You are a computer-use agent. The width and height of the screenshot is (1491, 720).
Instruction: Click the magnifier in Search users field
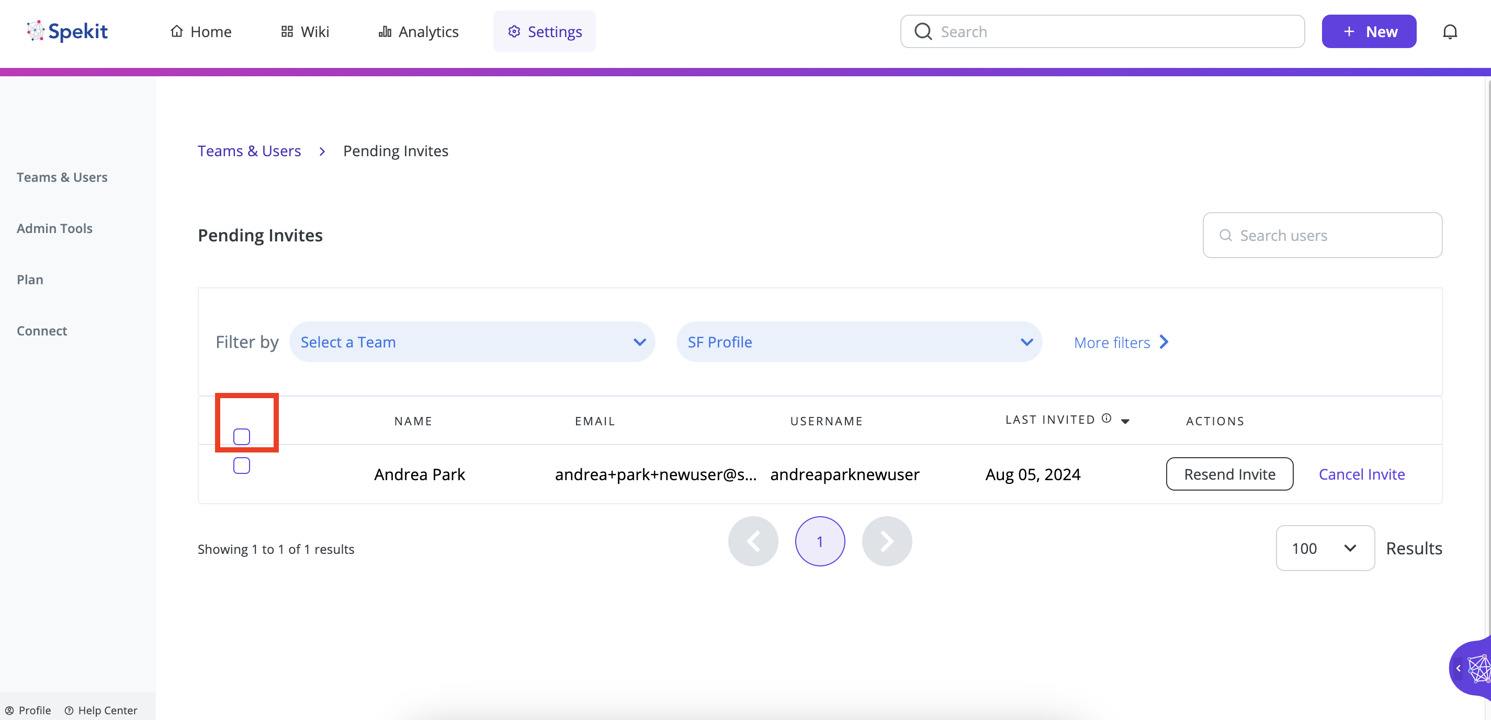pos(1225,235)
